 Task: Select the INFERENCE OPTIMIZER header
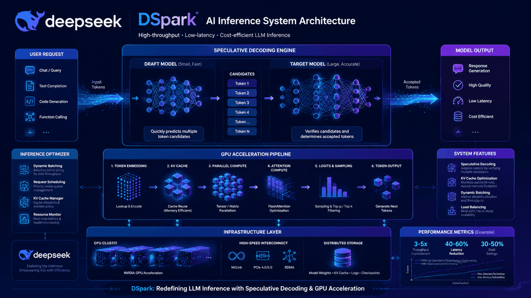point(45,154)
